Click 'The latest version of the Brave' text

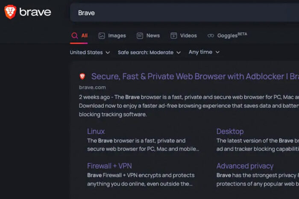255,141
